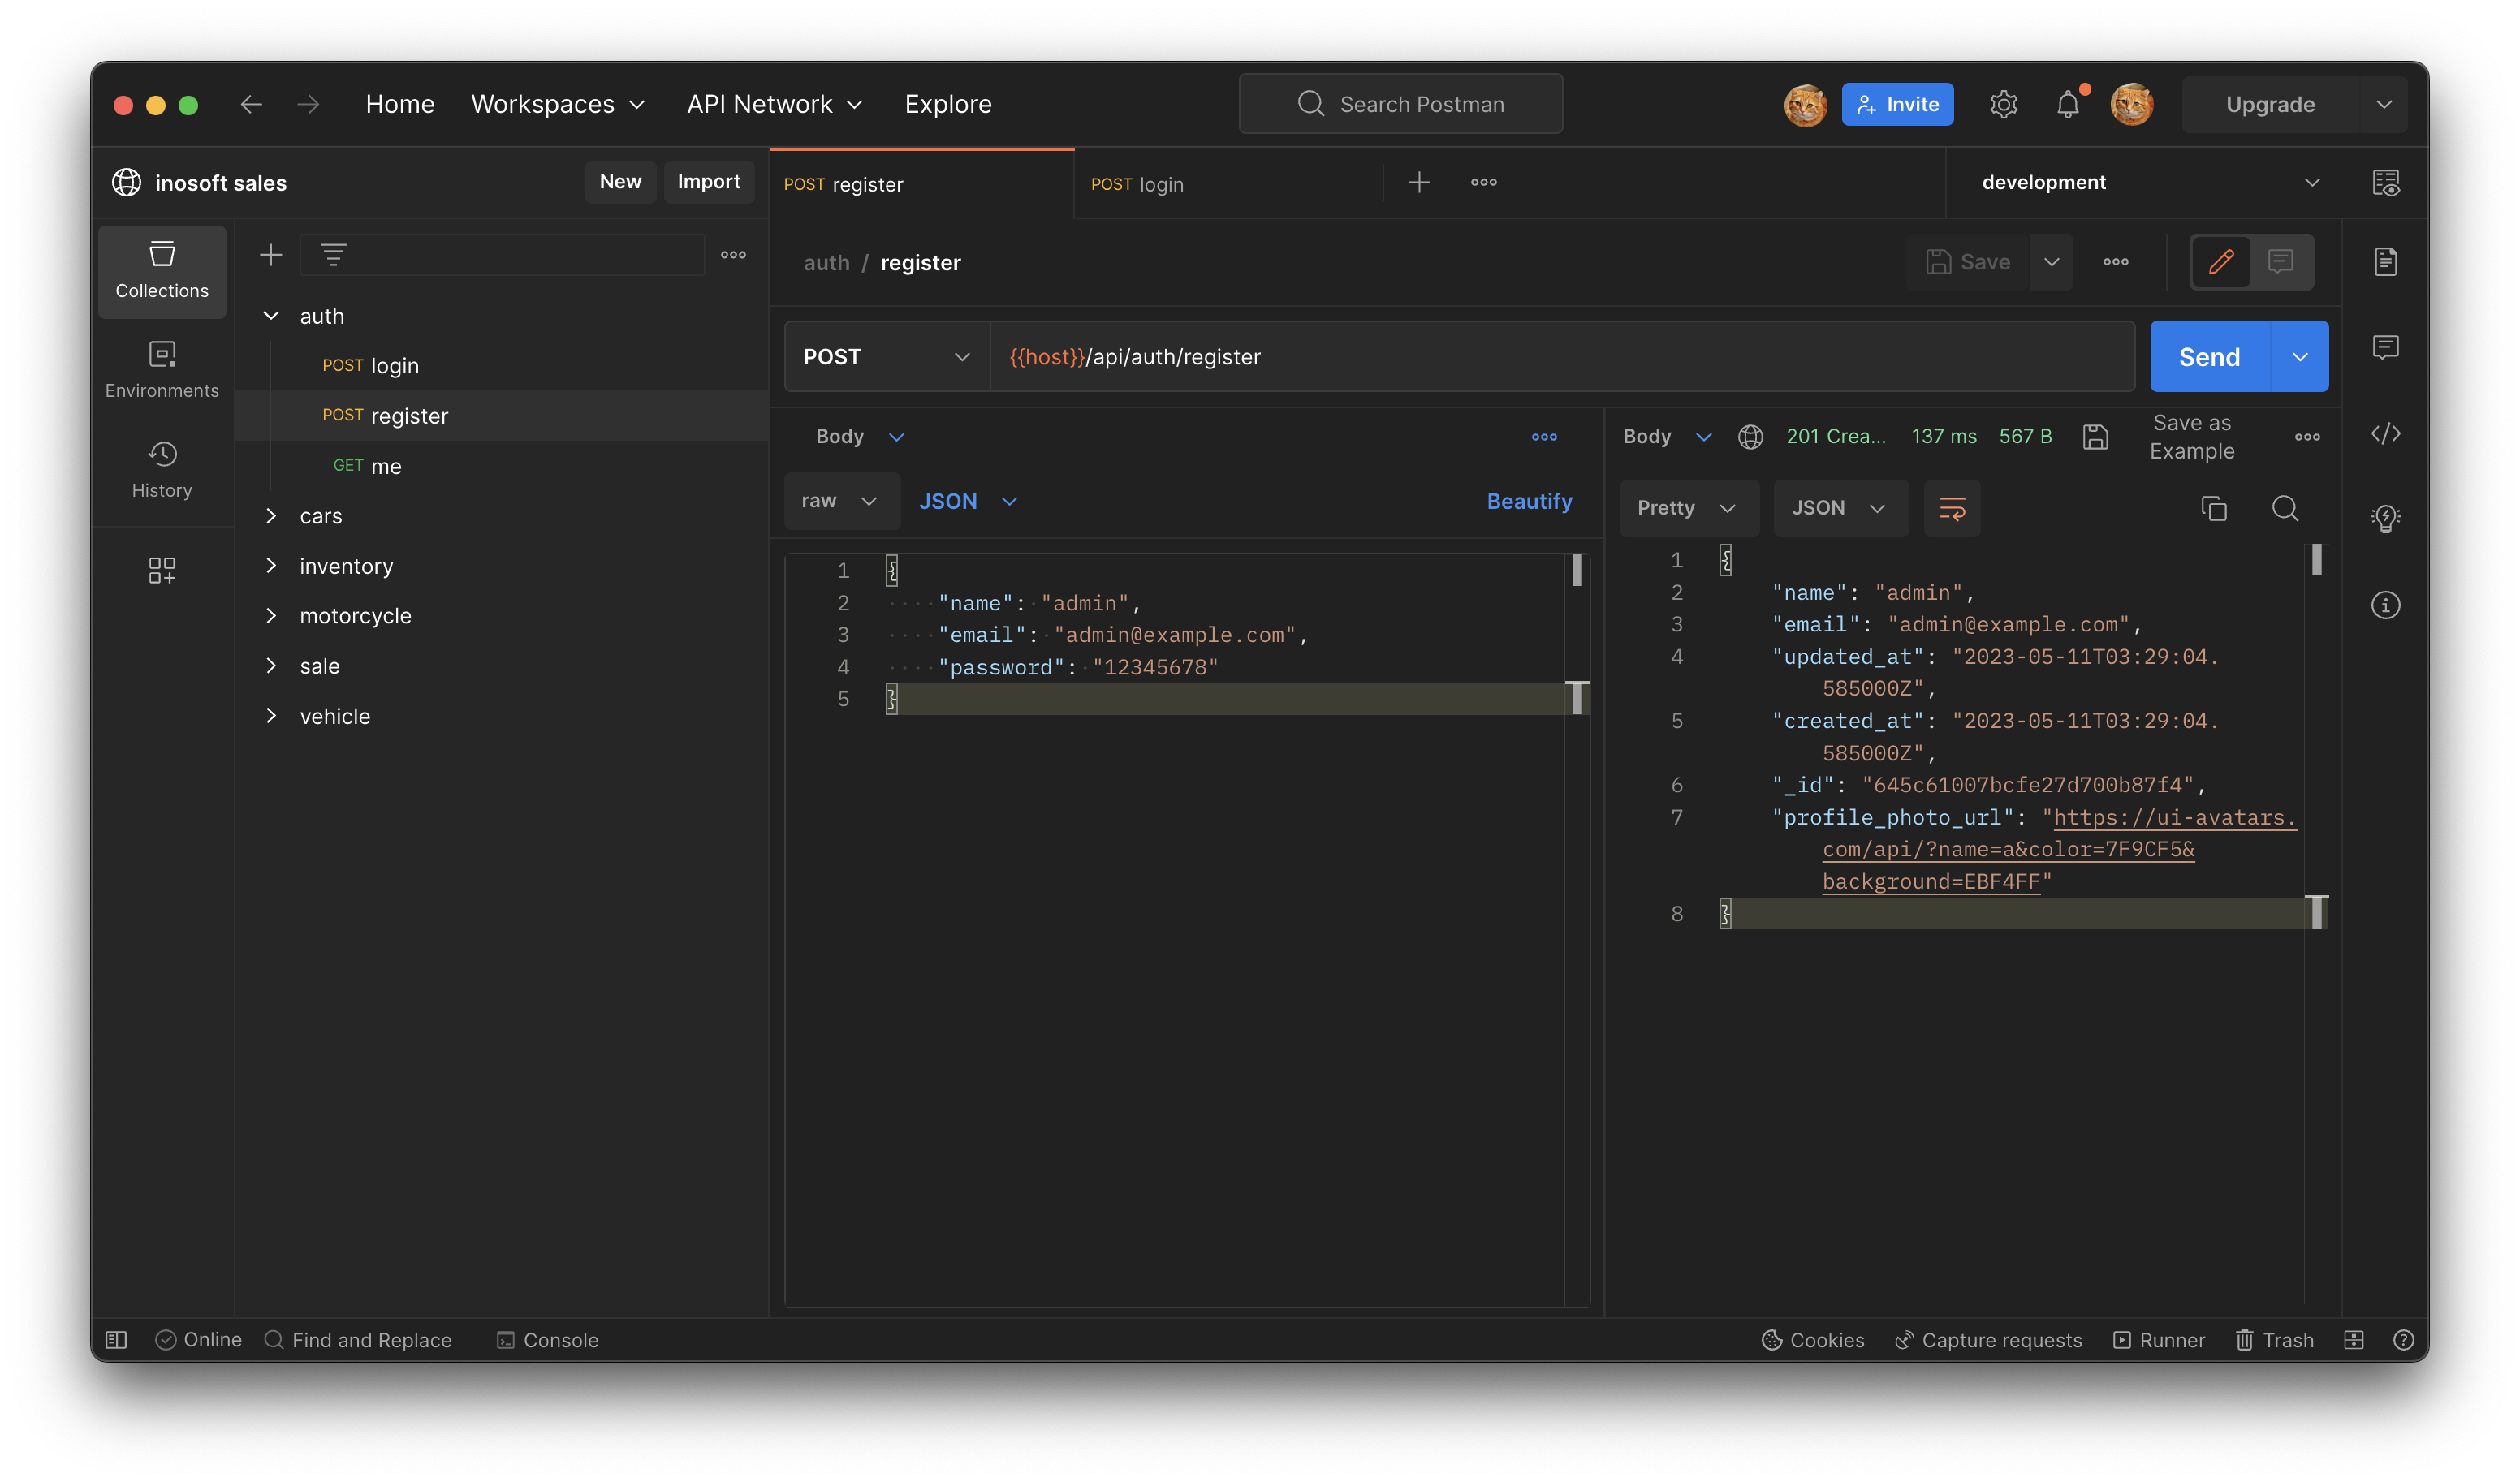
Task: Open the code snippet icon
Action: coord(2386,433)
